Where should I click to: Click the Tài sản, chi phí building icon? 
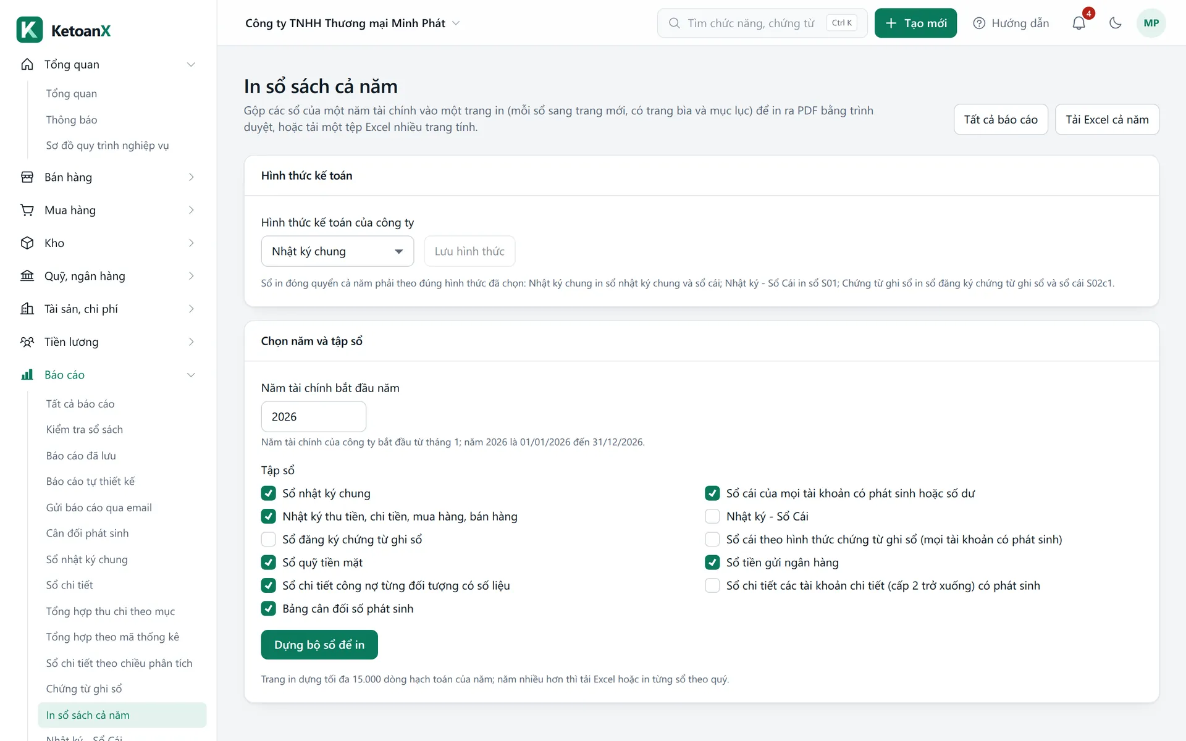(27, 309)
